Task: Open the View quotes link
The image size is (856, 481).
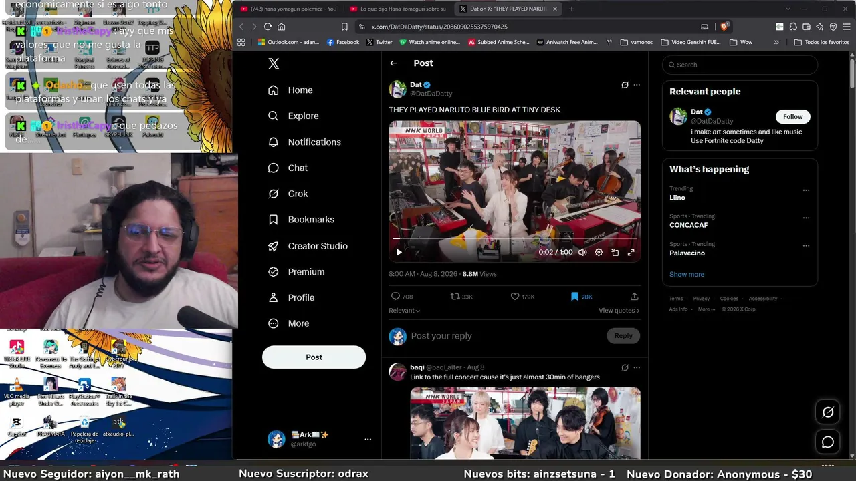Action: (619, 311)
